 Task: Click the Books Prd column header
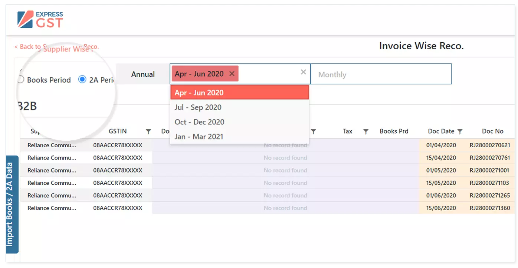[x=394, y=131]
